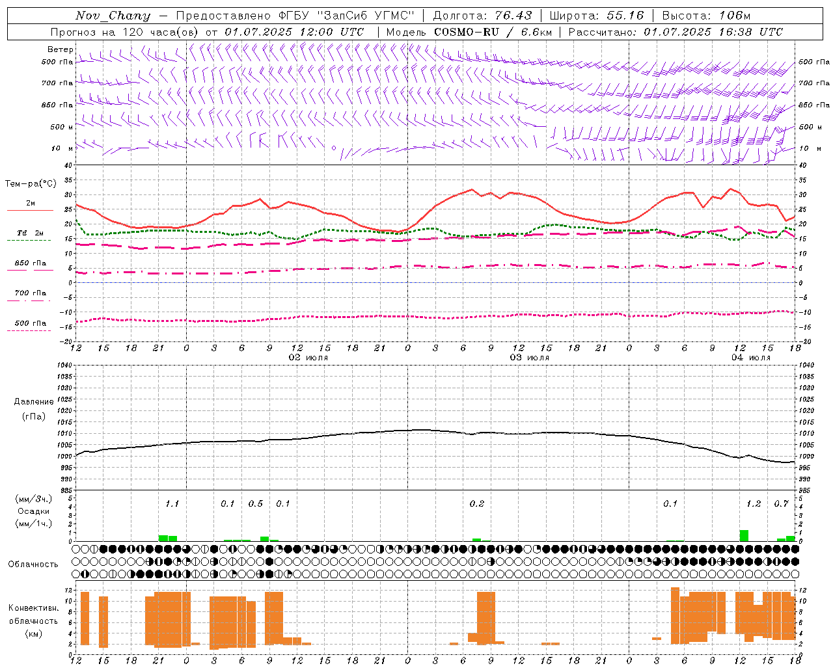Click the "0.2" precipitation amount value
This screenshot has height=666, width=833.
476,503
